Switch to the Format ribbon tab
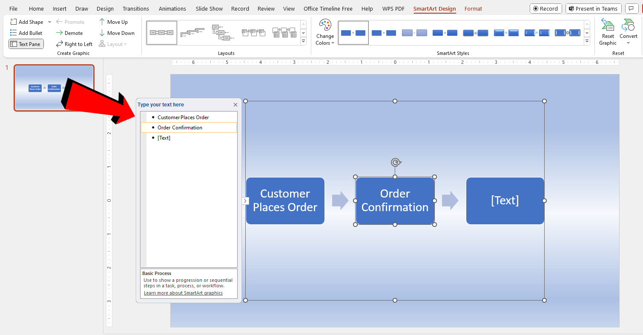This screenshot has width=643, height=335. click(x=473, y=8)
